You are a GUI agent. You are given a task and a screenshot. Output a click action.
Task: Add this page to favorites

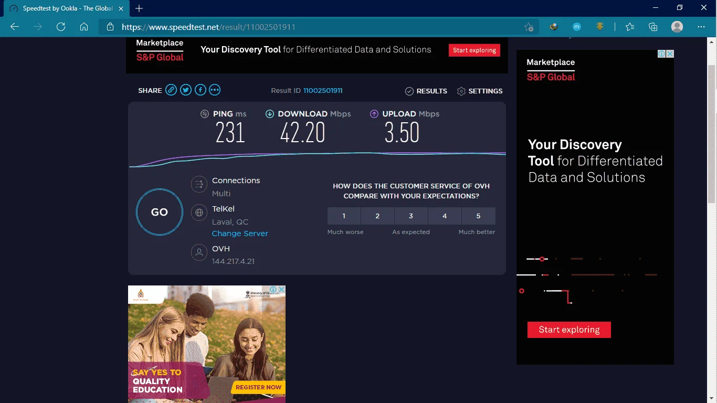click(529, 27)
